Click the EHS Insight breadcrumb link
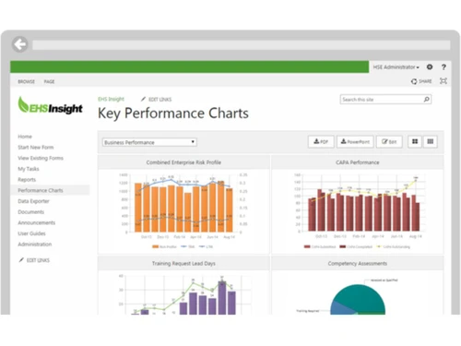 (111, 99)
